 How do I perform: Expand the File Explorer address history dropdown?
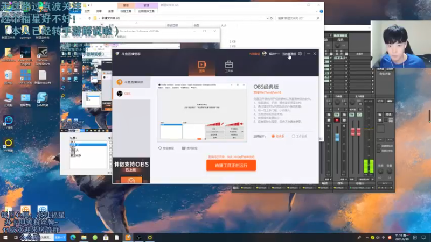click(x=267, y=18)
